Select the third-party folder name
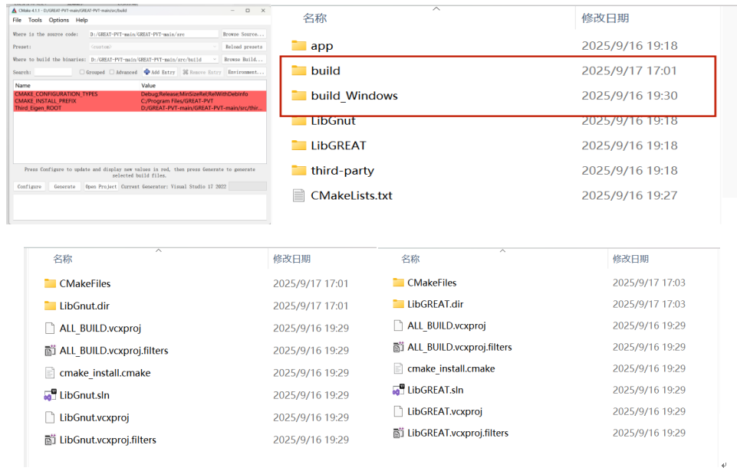 coord(343,171)
